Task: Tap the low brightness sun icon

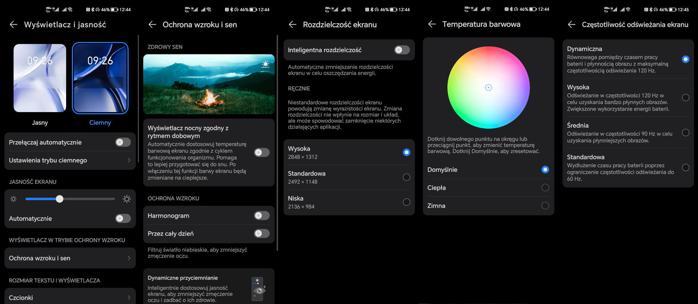Action: point(13,199)
